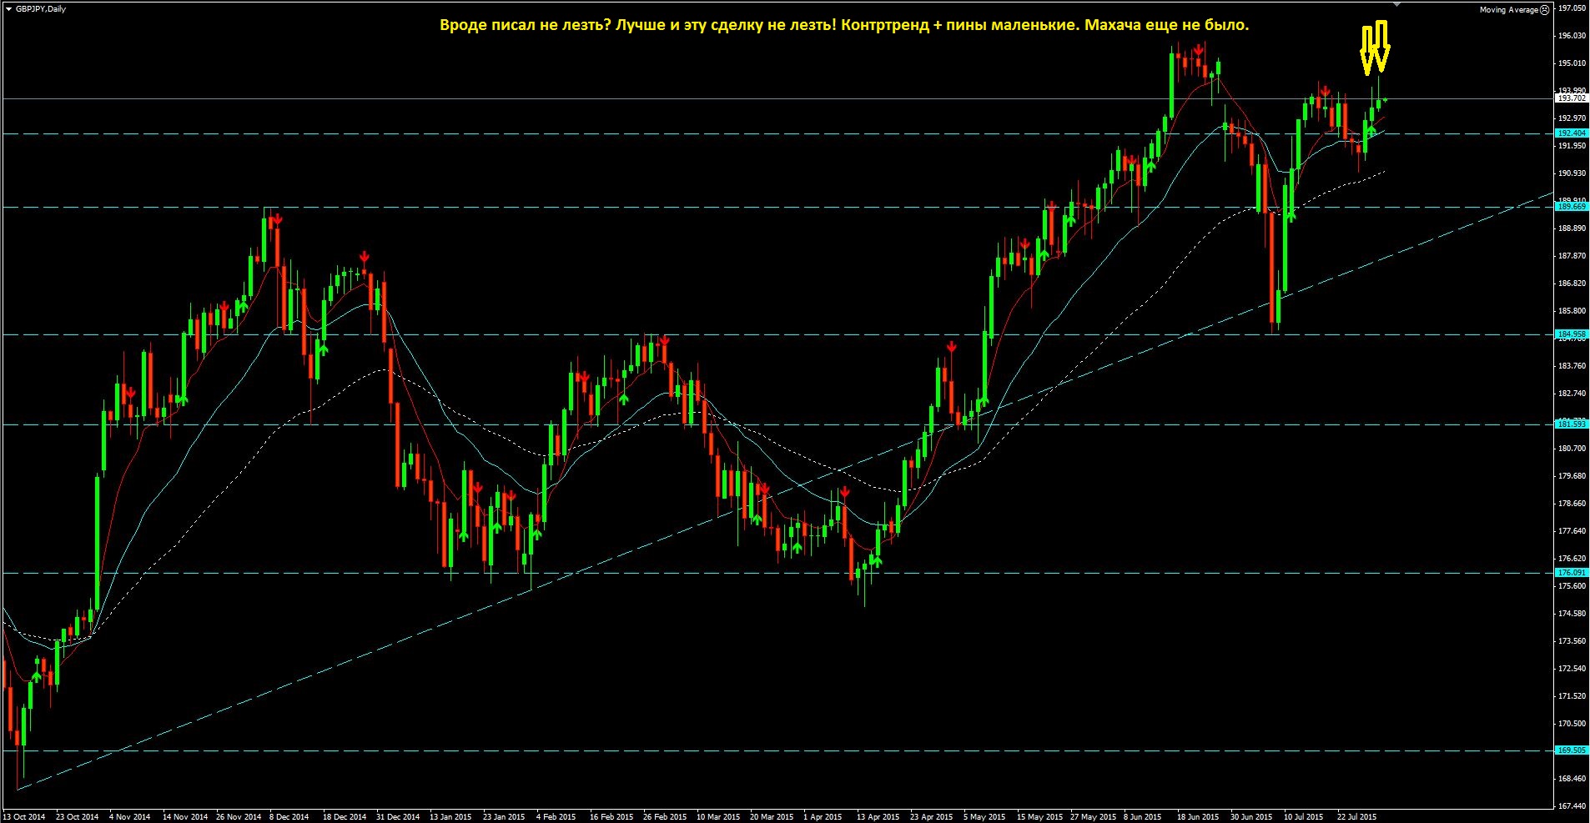Viewport: 1590px width, 823px height.
Task: Click the 179.680 price on the scale
Action: 1572,476
